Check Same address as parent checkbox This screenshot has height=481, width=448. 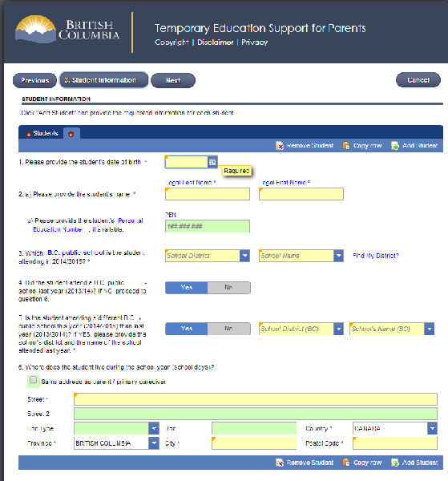33,380
